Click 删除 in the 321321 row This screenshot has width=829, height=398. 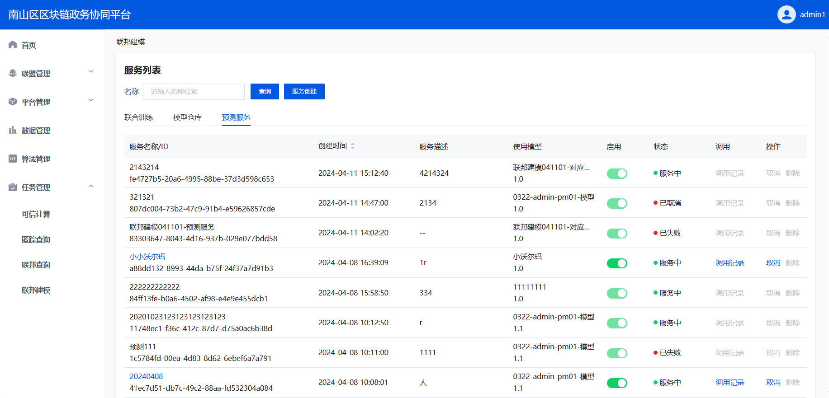pyautogui.click(x=793, y=203)
